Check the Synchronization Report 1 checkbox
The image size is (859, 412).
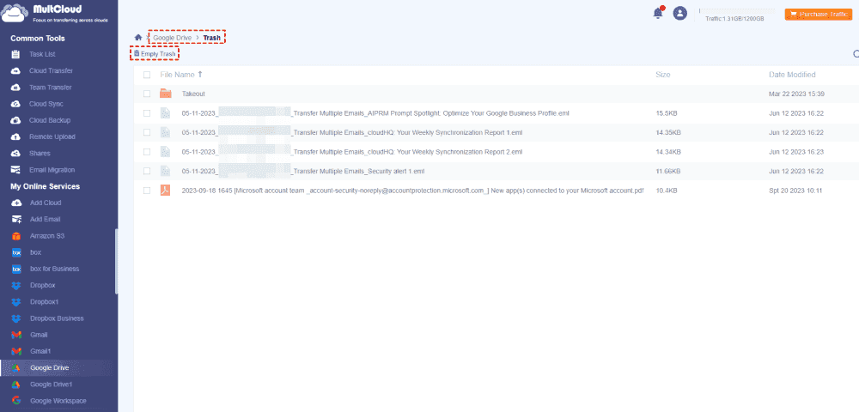[147, 132]
